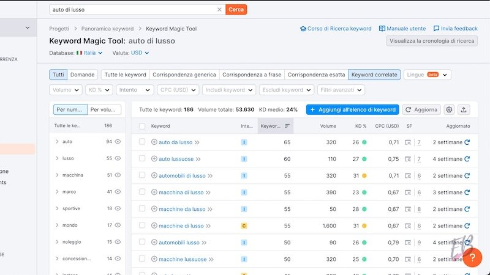The image size is (490, 275).
Task: Refresh the 'macchine da lusso' row data
Action: coord(467,209)
